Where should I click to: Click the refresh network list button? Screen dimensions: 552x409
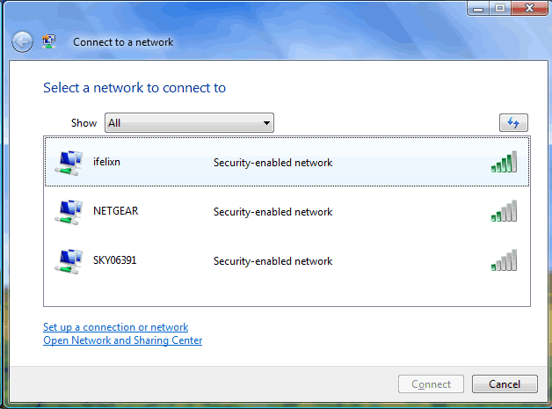click(512, 123)
